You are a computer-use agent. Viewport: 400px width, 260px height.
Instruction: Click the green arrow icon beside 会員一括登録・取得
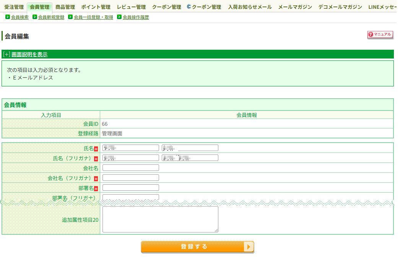70,17
